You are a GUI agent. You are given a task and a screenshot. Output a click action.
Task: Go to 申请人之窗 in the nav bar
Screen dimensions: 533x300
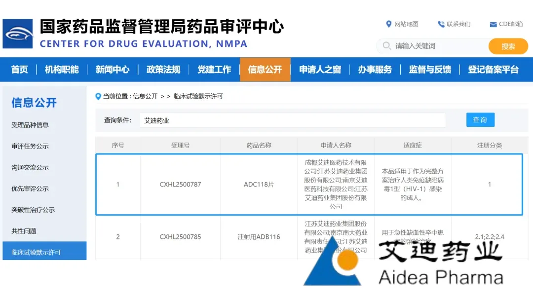click(x=320, y=70)
